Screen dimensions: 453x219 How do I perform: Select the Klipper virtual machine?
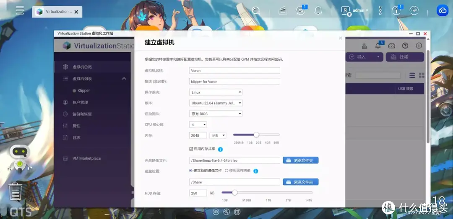[x=83, y=90]
